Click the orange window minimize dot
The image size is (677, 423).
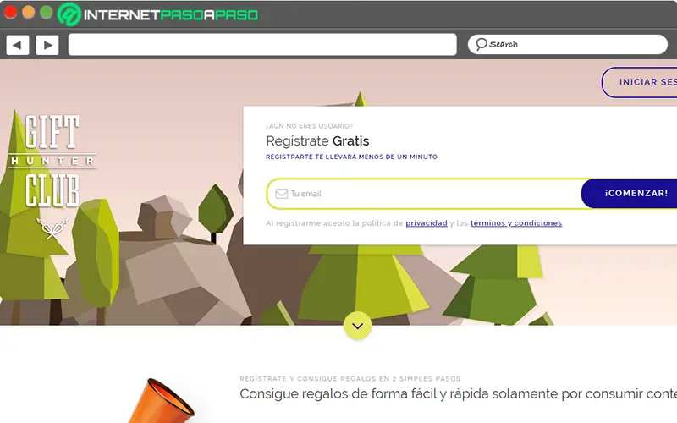pos(29,12)
